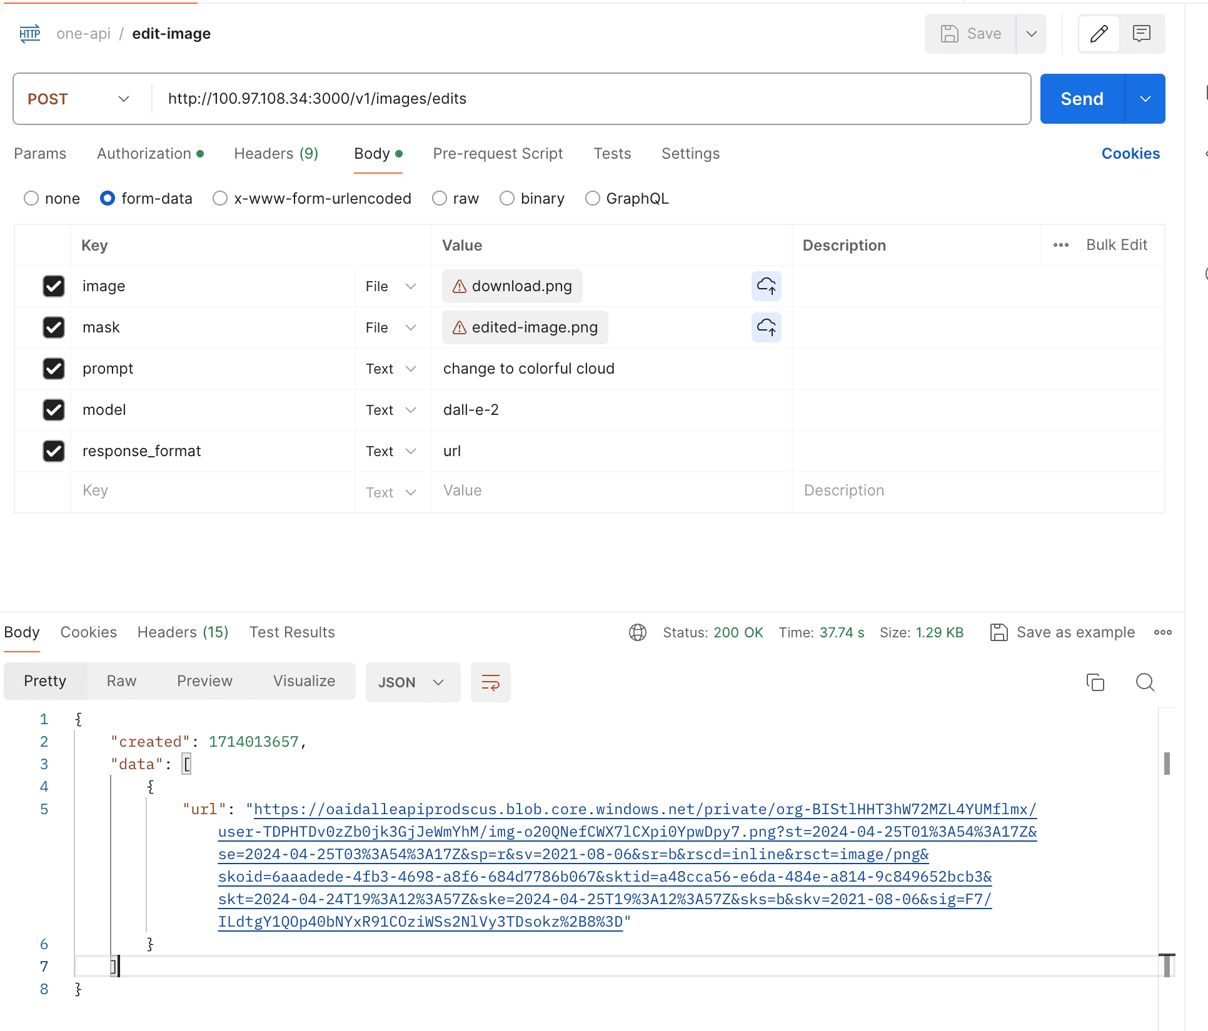Uncheck the response_format row checkbox

pos(54,451)
